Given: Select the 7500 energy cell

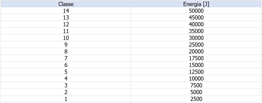Looking at the screenshot, I should coord(196,85).
